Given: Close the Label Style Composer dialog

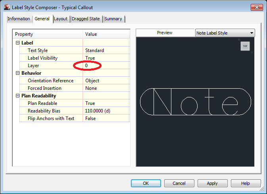Looking at the screenshot, I should [x=256, y=7].
